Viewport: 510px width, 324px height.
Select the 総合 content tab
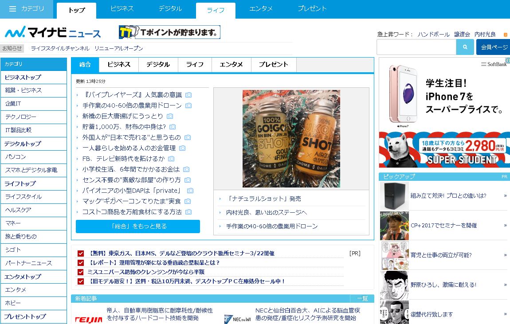point(85,65)
